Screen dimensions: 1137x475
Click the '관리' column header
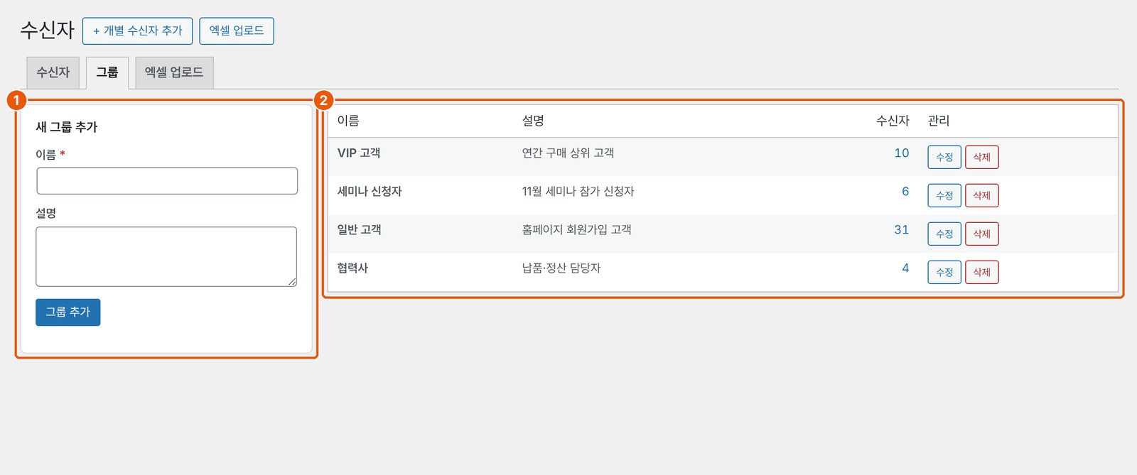939,121
